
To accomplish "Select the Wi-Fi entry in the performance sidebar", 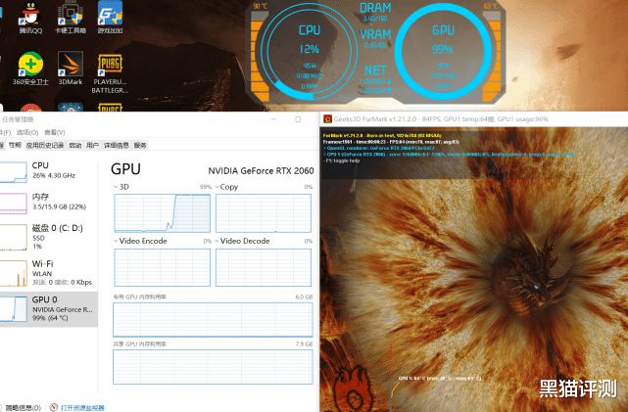I will (x=48, y=273).
